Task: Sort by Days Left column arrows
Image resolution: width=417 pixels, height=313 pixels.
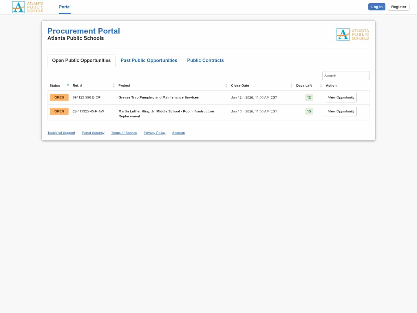Action: [x=321, y=85]
